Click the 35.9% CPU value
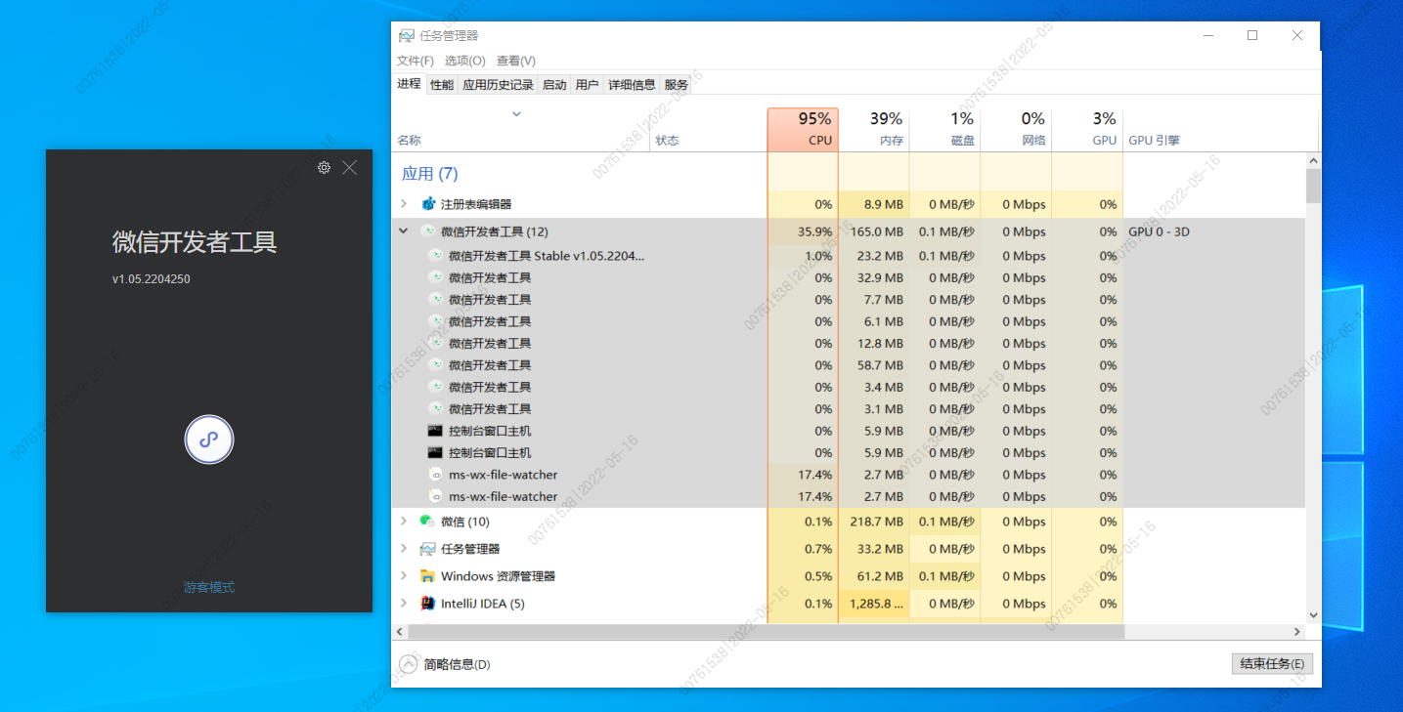This screenshot has height=712, width=1403. coord(814,231)
